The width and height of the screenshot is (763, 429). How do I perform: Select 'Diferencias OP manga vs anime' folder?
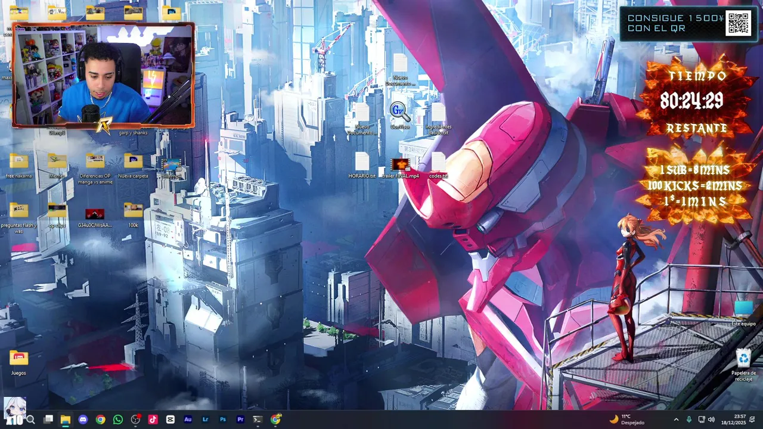coord(95,169)
